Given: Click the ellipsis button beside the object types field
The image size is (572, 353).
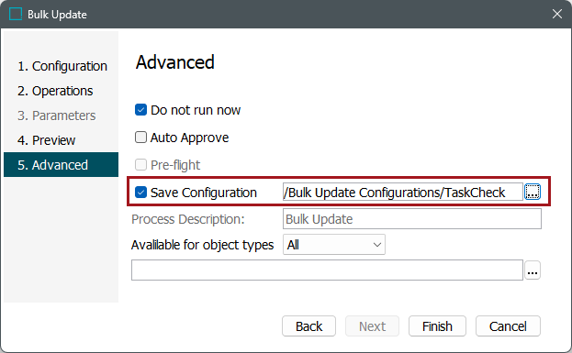Looking at the screenshot, I should click(x=533, y=270).
